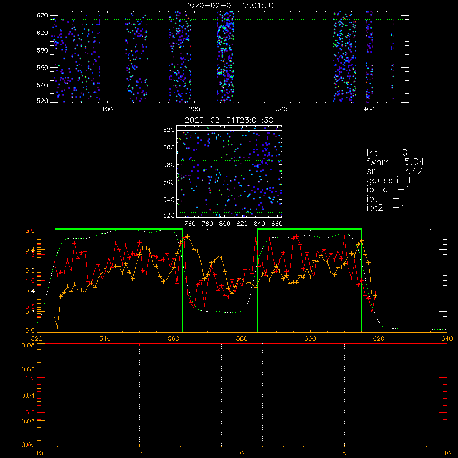
Task: Select the 'ipt1 -1' parameter text
Action: pyautogui.click(x=386, y=199)
